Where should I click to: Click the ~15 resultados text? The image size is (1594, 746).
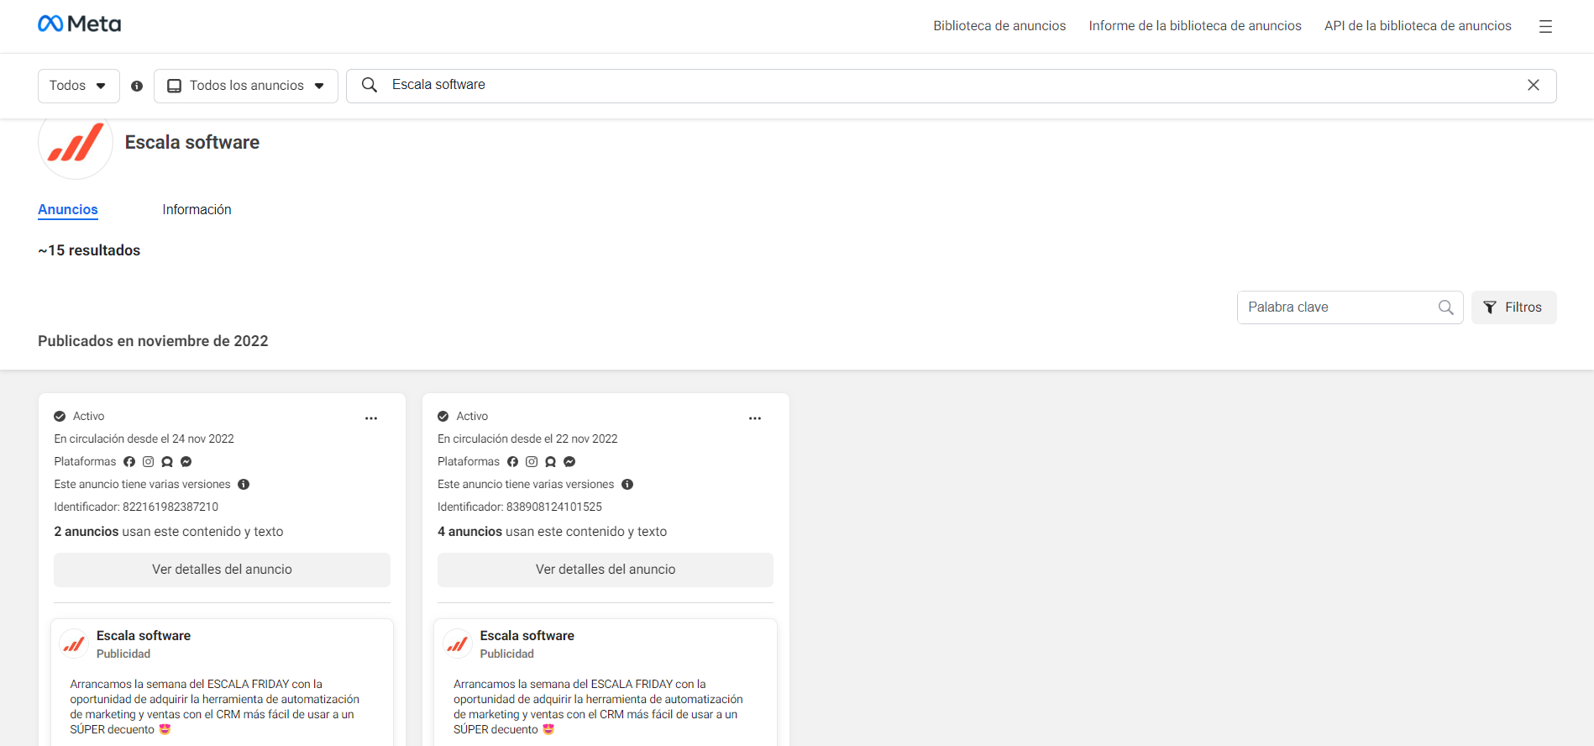(89, 250)
